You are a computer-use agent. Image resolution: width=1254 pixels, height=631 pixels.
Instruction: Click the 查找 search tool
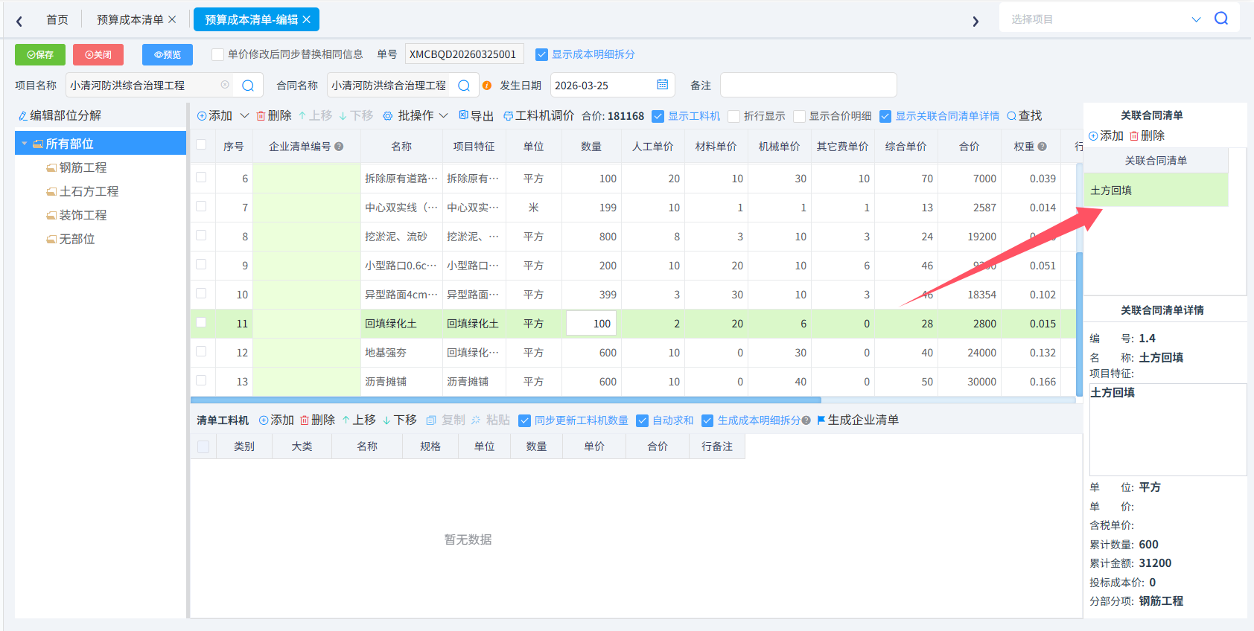1024,116
